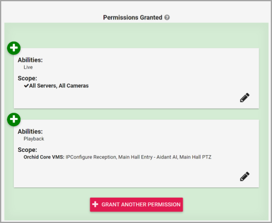This screenshot has width=272, height=223.
Task: Click the Scope label in the Live card
Action: (27, 78)
